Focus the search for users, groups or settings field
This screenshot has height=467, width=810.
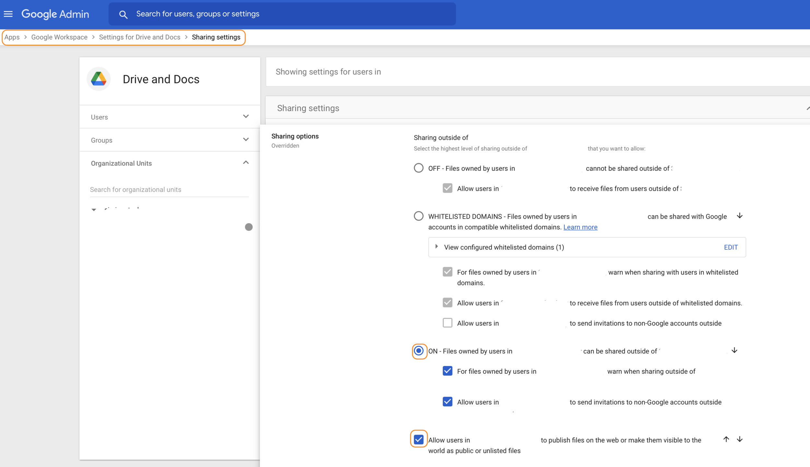pyautogui.click(x=282, y=14)
